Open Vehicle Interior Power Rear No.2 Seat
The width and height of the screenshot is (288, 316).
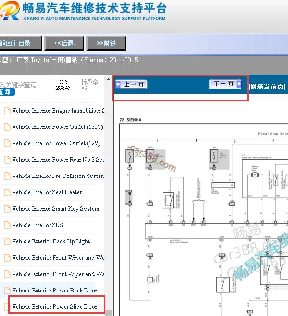click(x=58, y=160)
